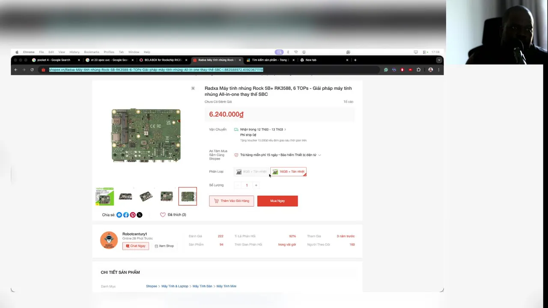Click the Wi-Fi icon in menu bar

(x=295, y=52)
